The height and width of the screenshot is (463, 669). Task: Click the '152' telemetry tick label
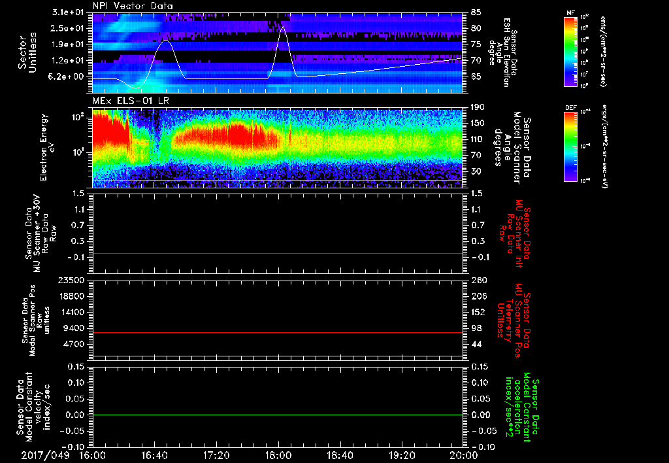pyautogui.click(x=478, y=312)
